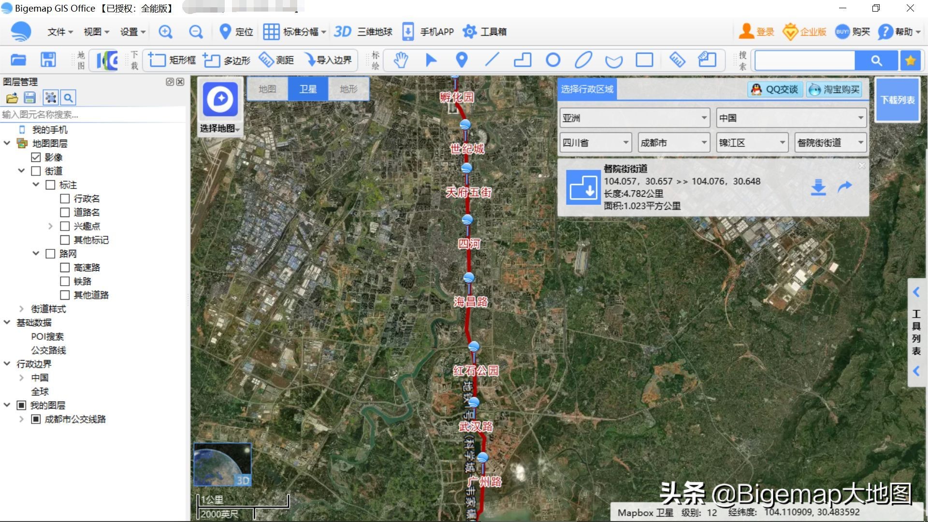Select the 矩形框 rectangle selection tool
The width and height of the screenshot is (928, 522).
pos(172,60)
